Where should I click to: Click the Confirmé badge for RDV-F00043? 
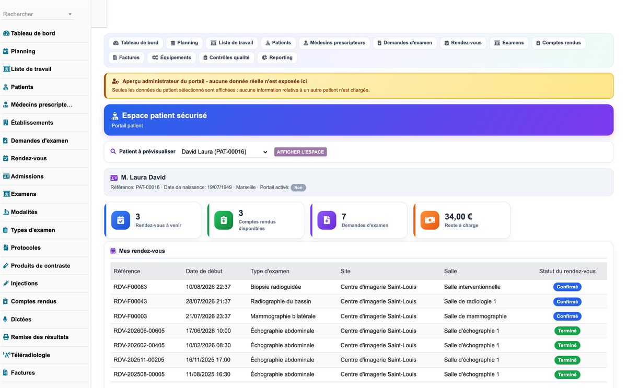567,301
